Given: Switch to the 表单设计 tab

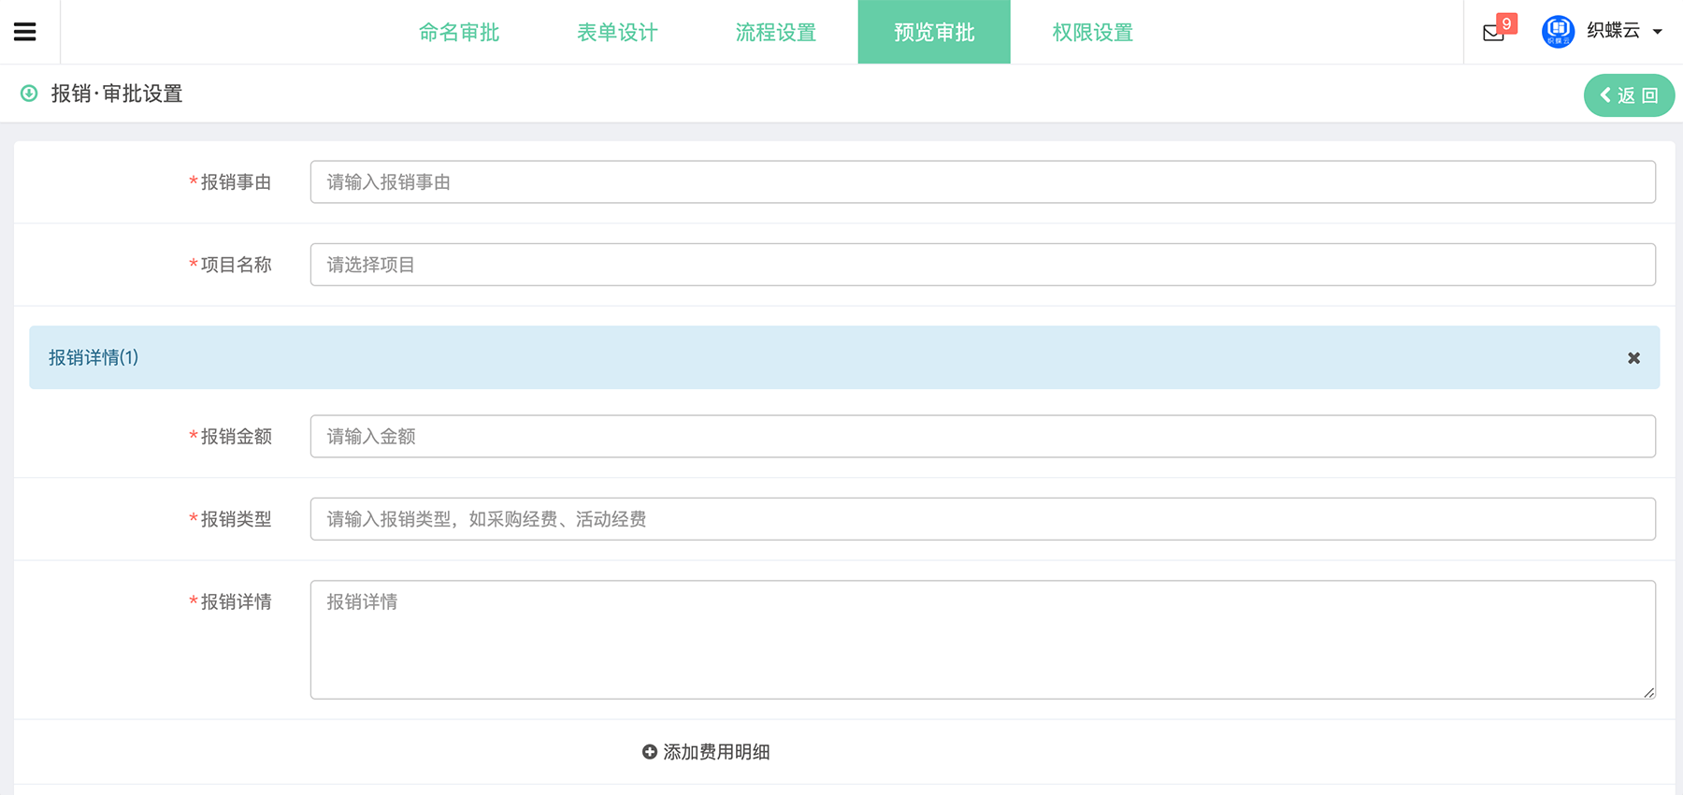Looking at the screenshot, I should pyautogui.click(x=617, y=33).
